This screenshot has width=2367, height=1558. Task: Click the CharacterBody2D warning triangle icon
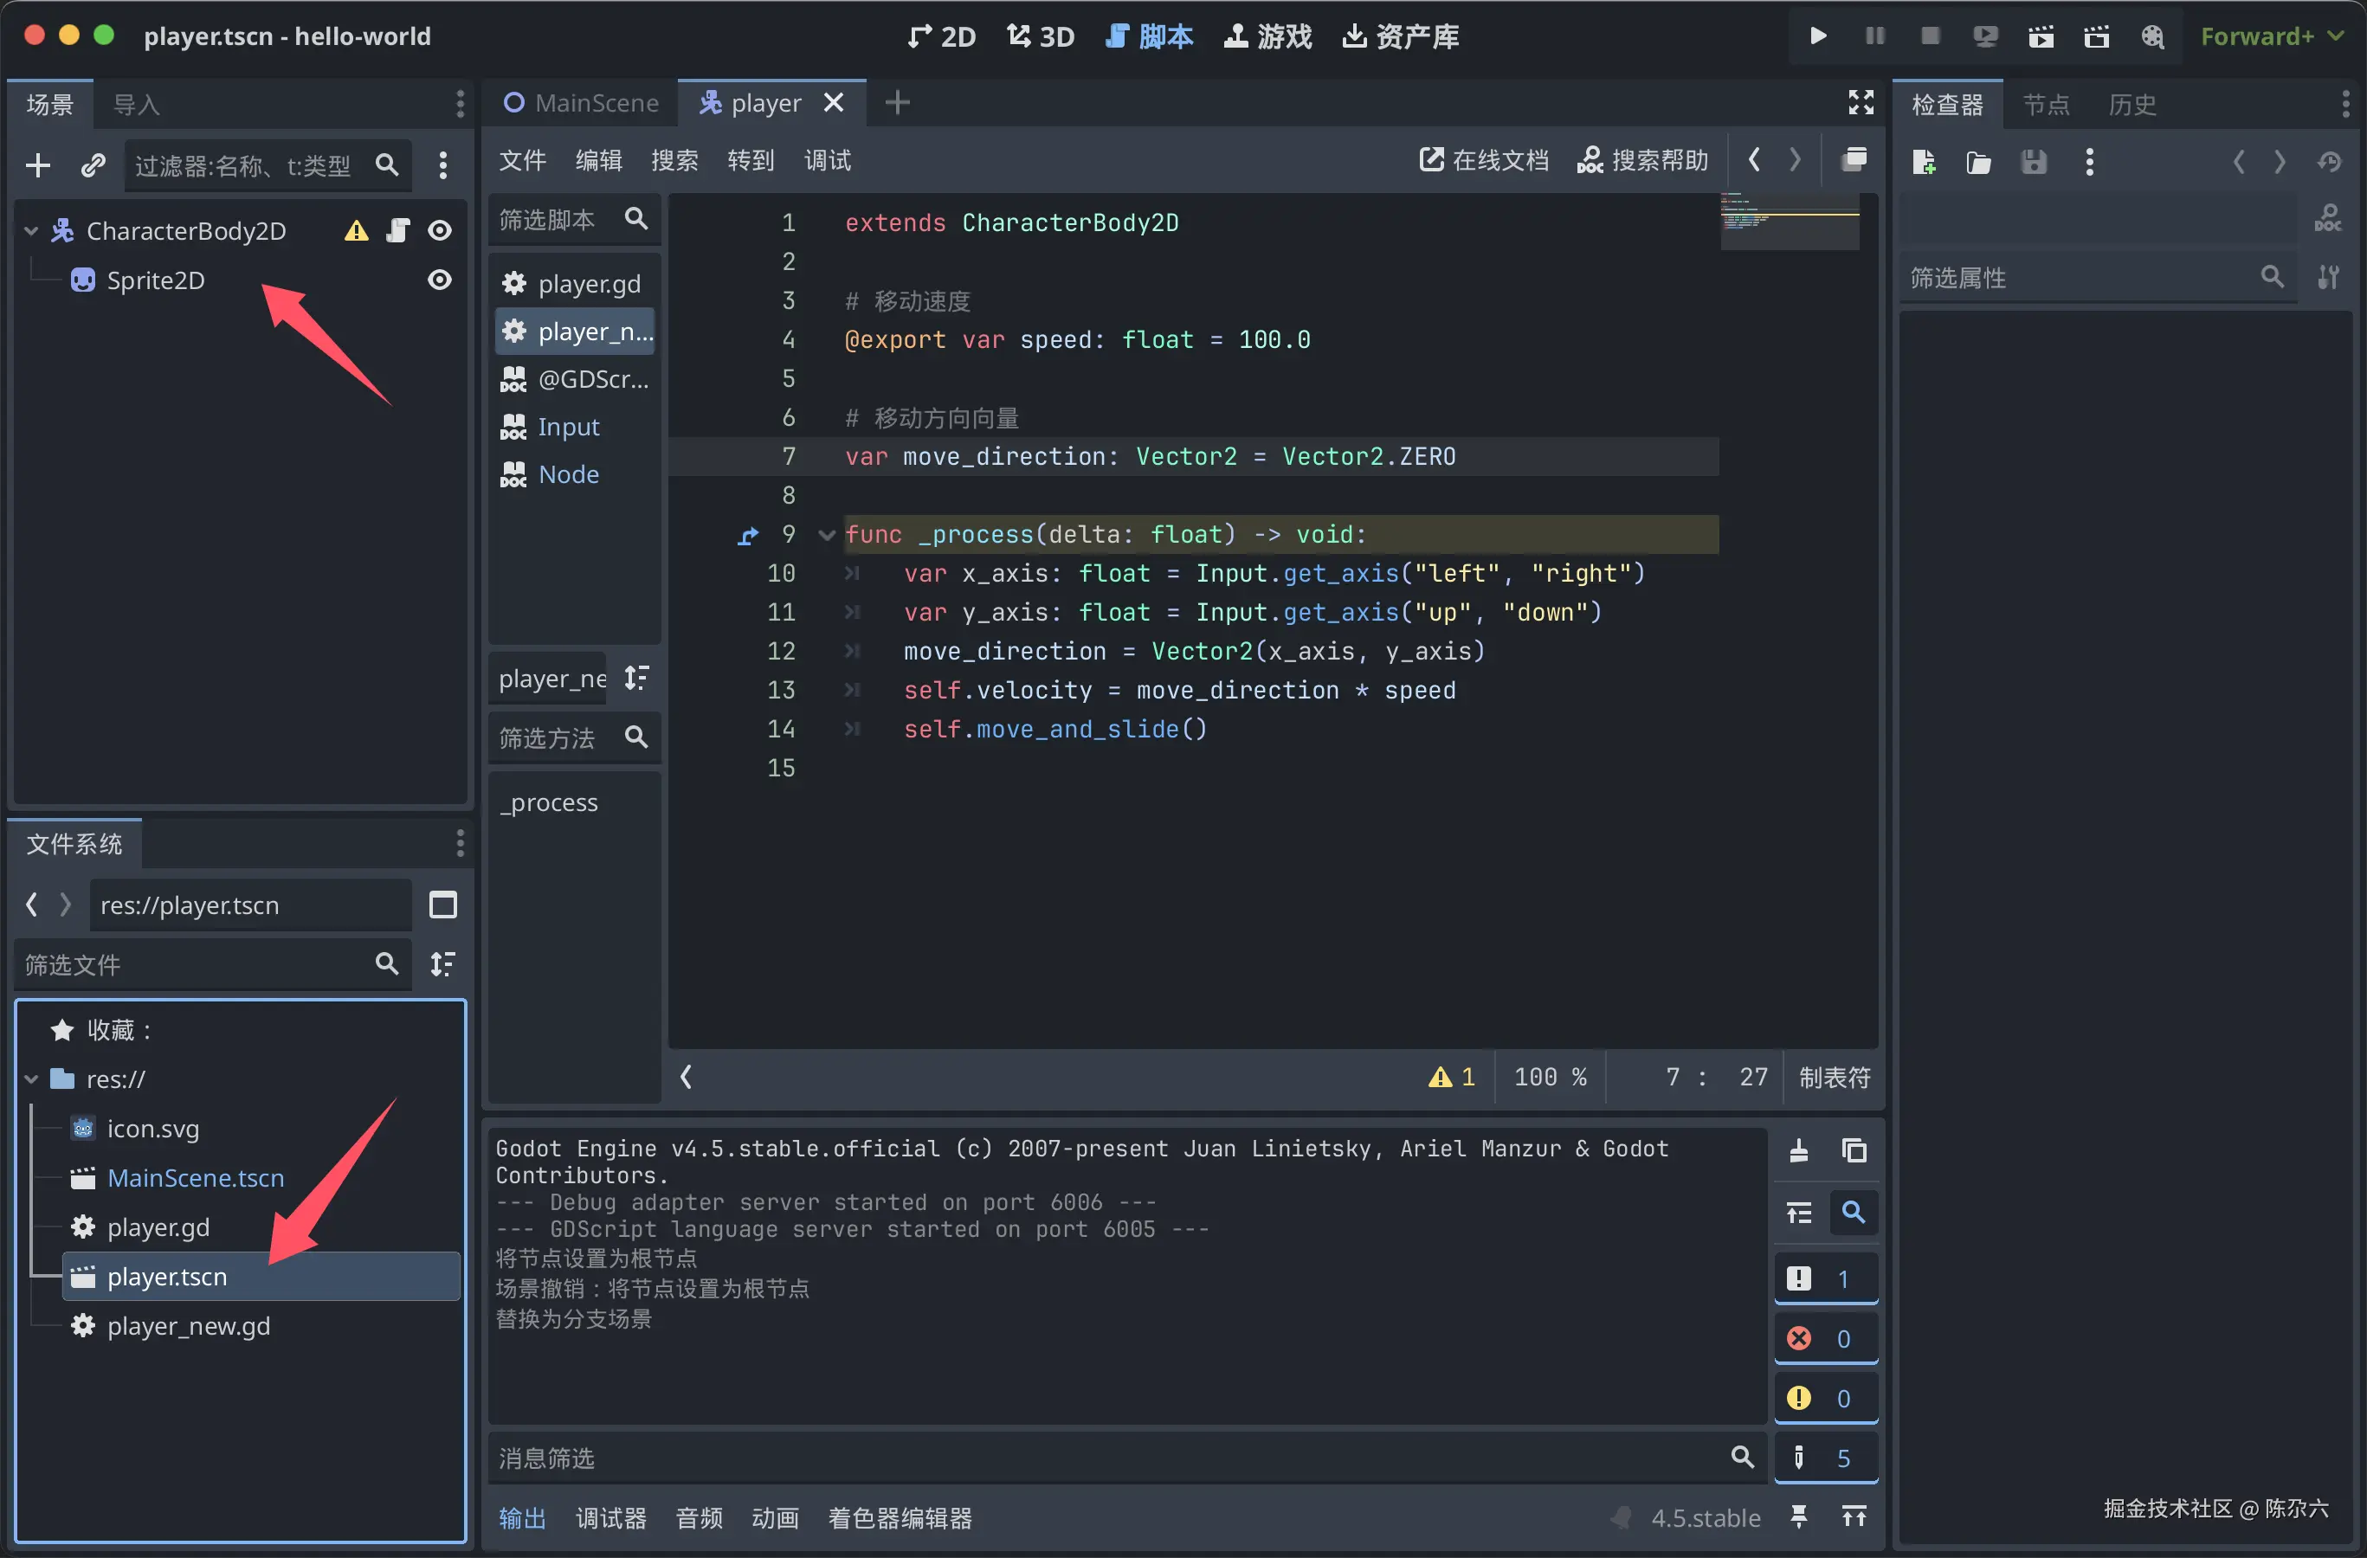[x=356, y=230]
